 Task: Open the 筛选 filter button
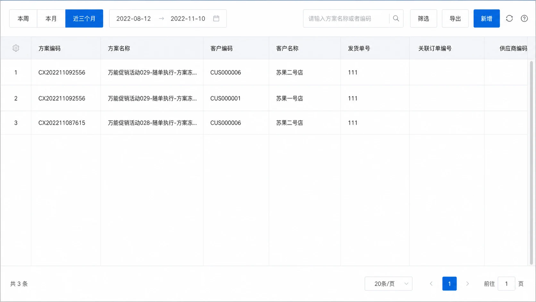click(423, 19)
